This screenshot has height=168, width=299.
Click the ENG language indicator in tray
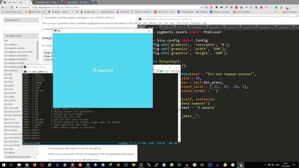point(278,165)
